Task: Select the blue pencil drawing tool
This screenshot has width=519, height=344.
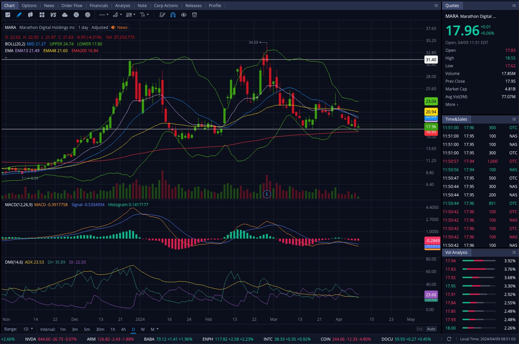Action: pyautogui.click(x=19, y=15)
